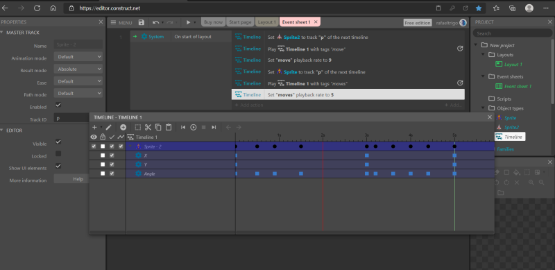This screenshot has width=555, height=270.
Task: Click the last Angle keyframe on the green end line
Action: (454, 174)
